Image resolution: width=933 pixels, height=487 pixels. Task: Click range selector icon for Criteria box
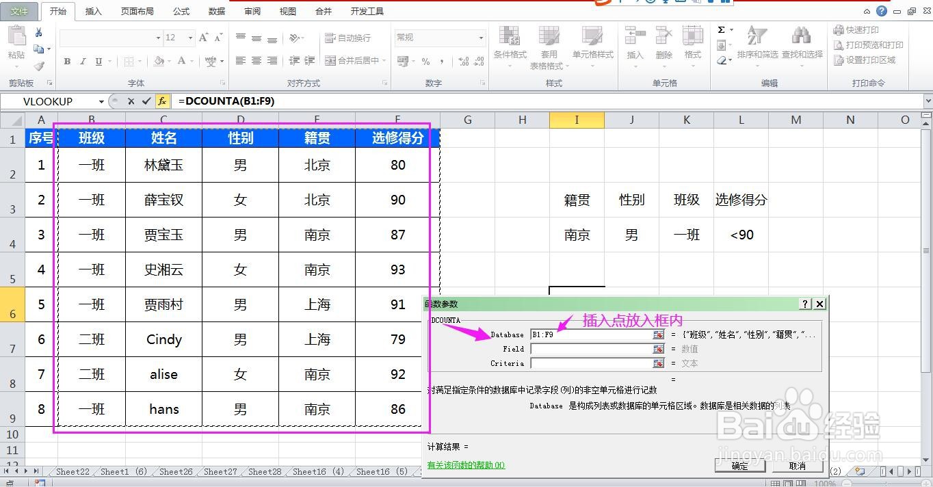[658, 363]
